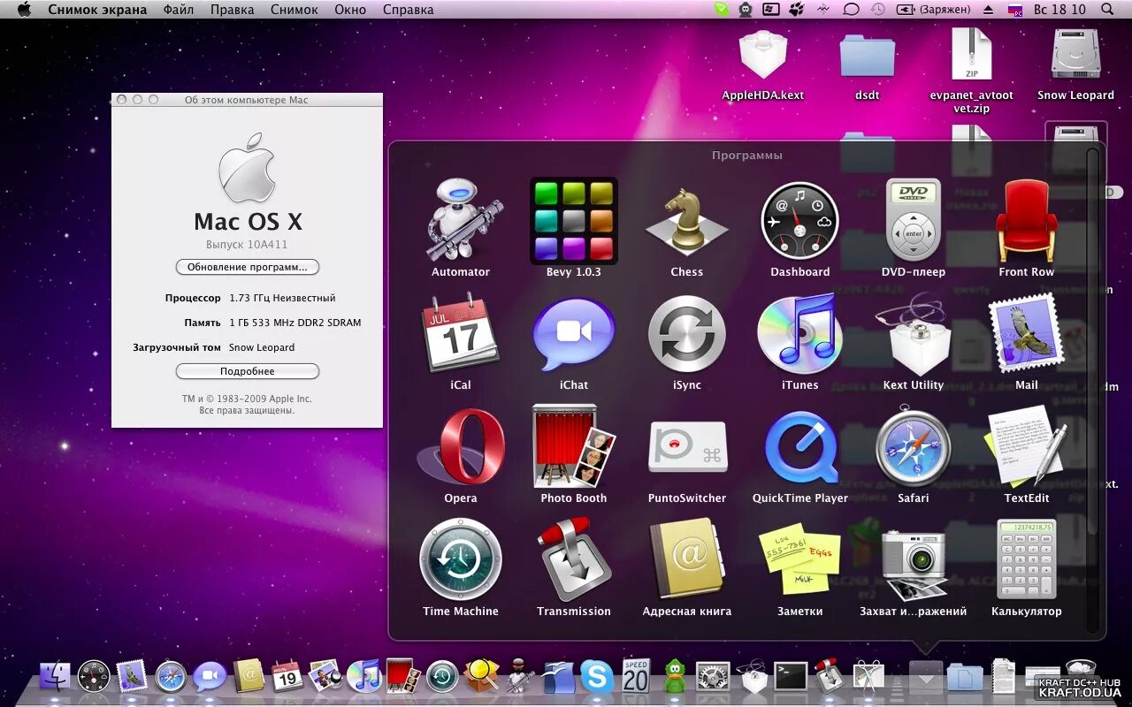Open the Chess app icon

point(686,221)
